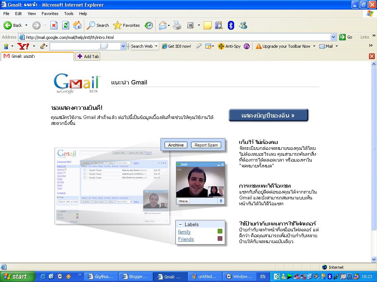Click the Search Web button
The image size is (377, 282).
[142, 46]
